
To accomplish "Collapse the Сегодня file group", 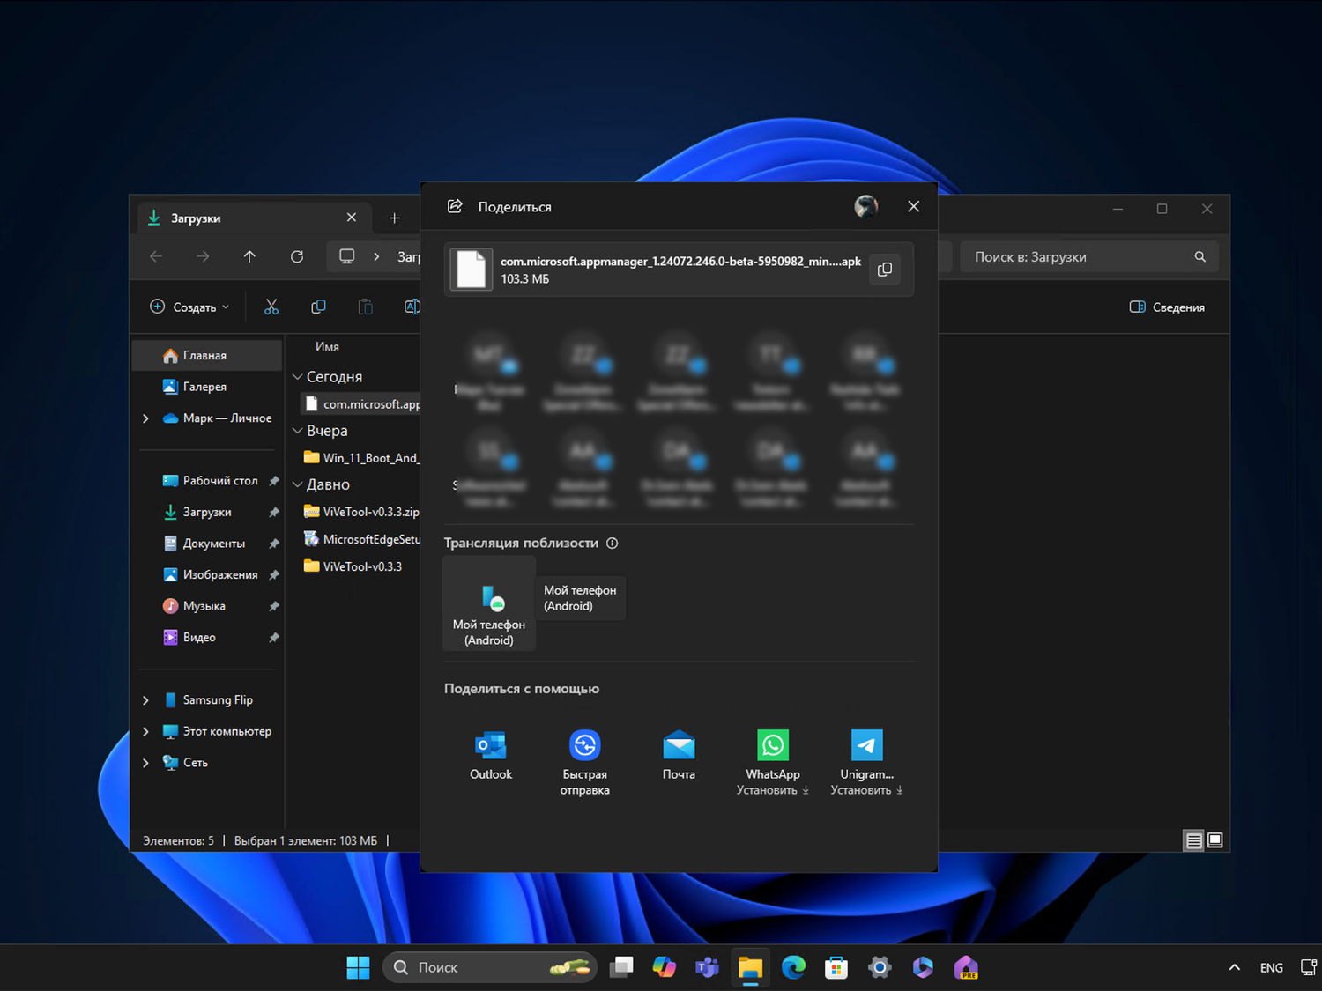I will coord(298,377).
